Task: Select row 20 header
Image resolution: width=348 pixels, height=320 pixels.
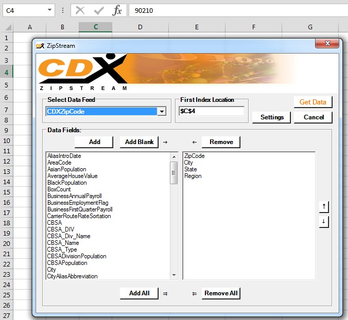Action: tap(7, 244)
